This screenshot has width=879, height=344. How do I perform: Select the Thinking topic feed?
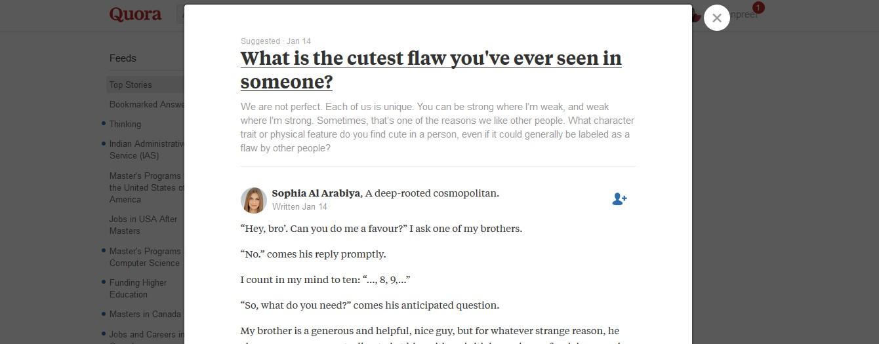tap(125, 124)
